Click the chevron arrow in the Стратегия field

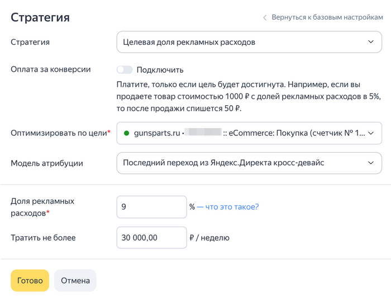tap(371, 42)
